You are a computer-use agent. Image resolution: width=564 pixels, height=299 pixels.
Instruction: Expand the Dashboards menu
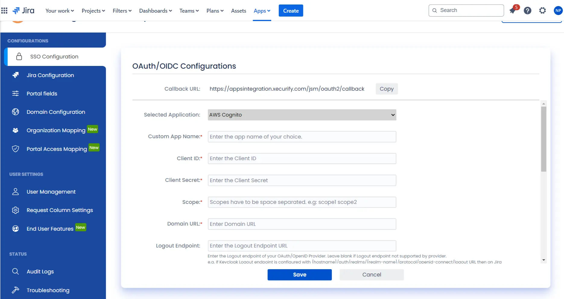click(156, 11)
